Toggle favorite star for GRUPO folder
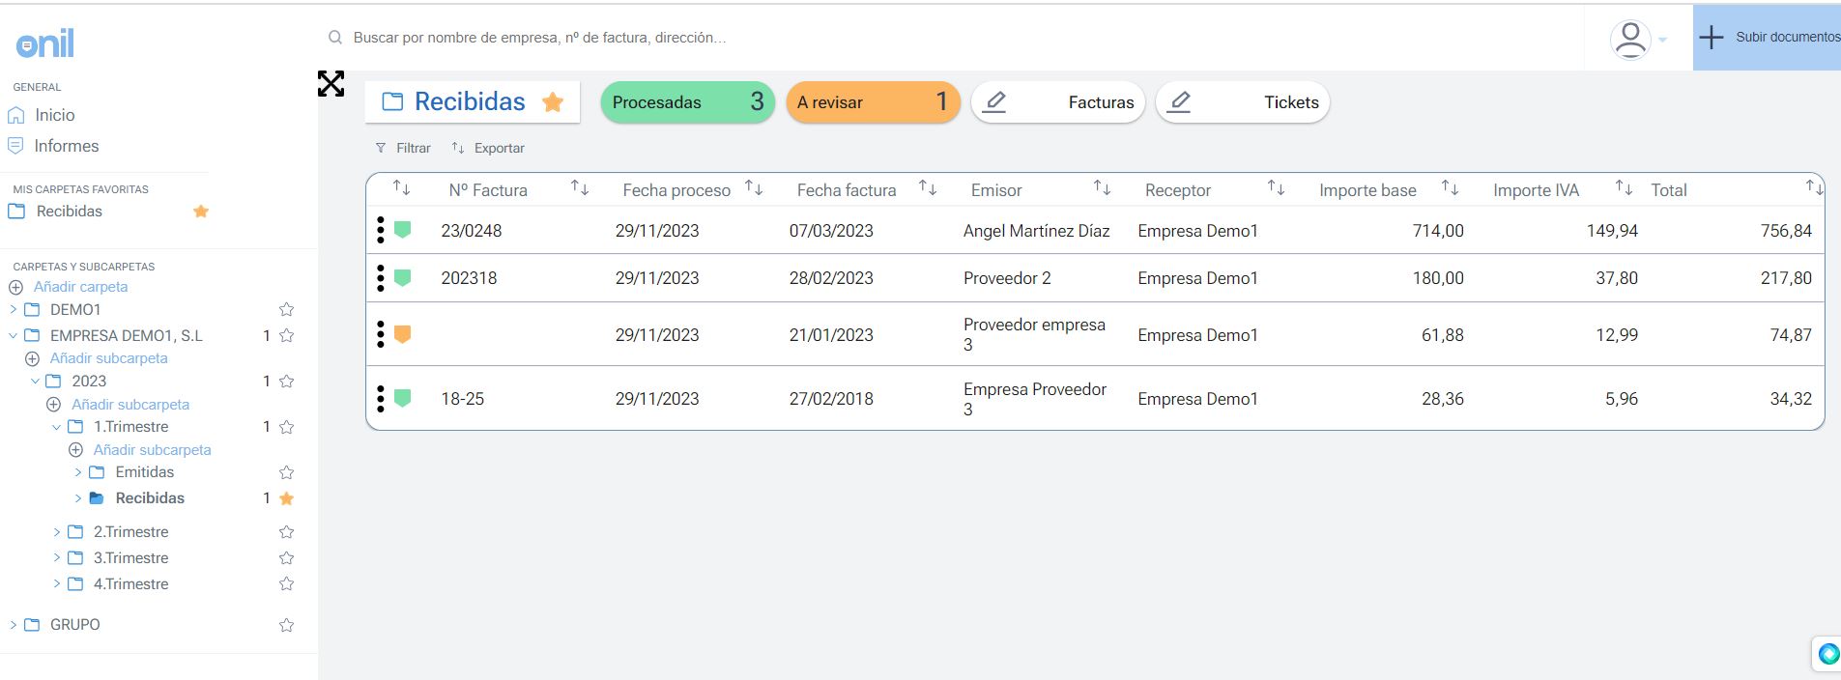 [x=286, y=625]
